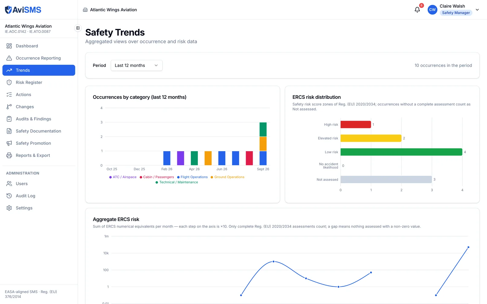This screenshot has width=487, height=304.
Task: Select the Dashboard grid icon
Action: 9,46
